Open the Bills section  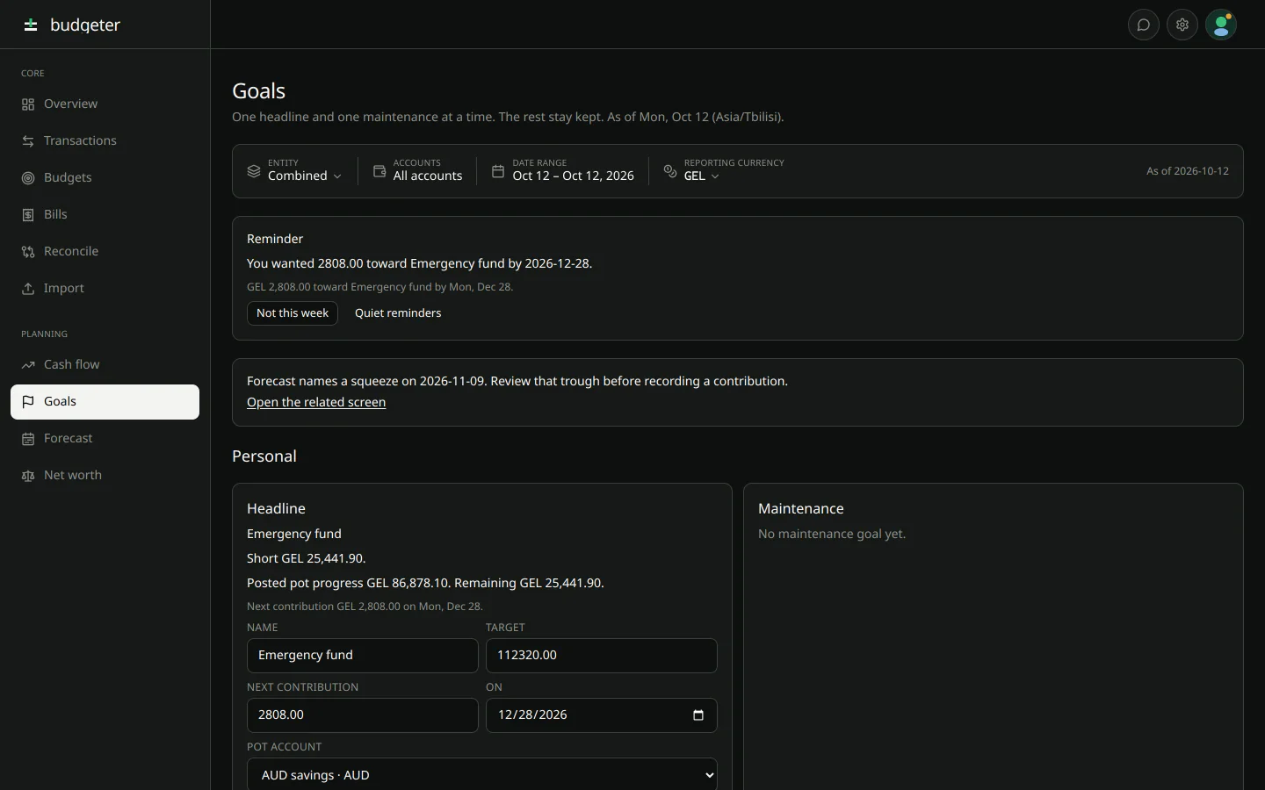pos(105,214)
